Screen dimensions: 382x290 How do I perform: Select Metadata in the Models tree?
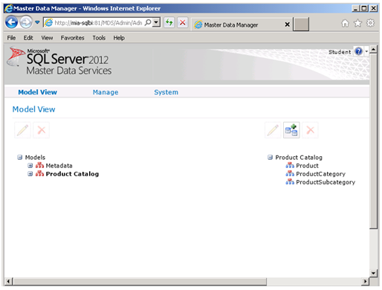point(59,166)
